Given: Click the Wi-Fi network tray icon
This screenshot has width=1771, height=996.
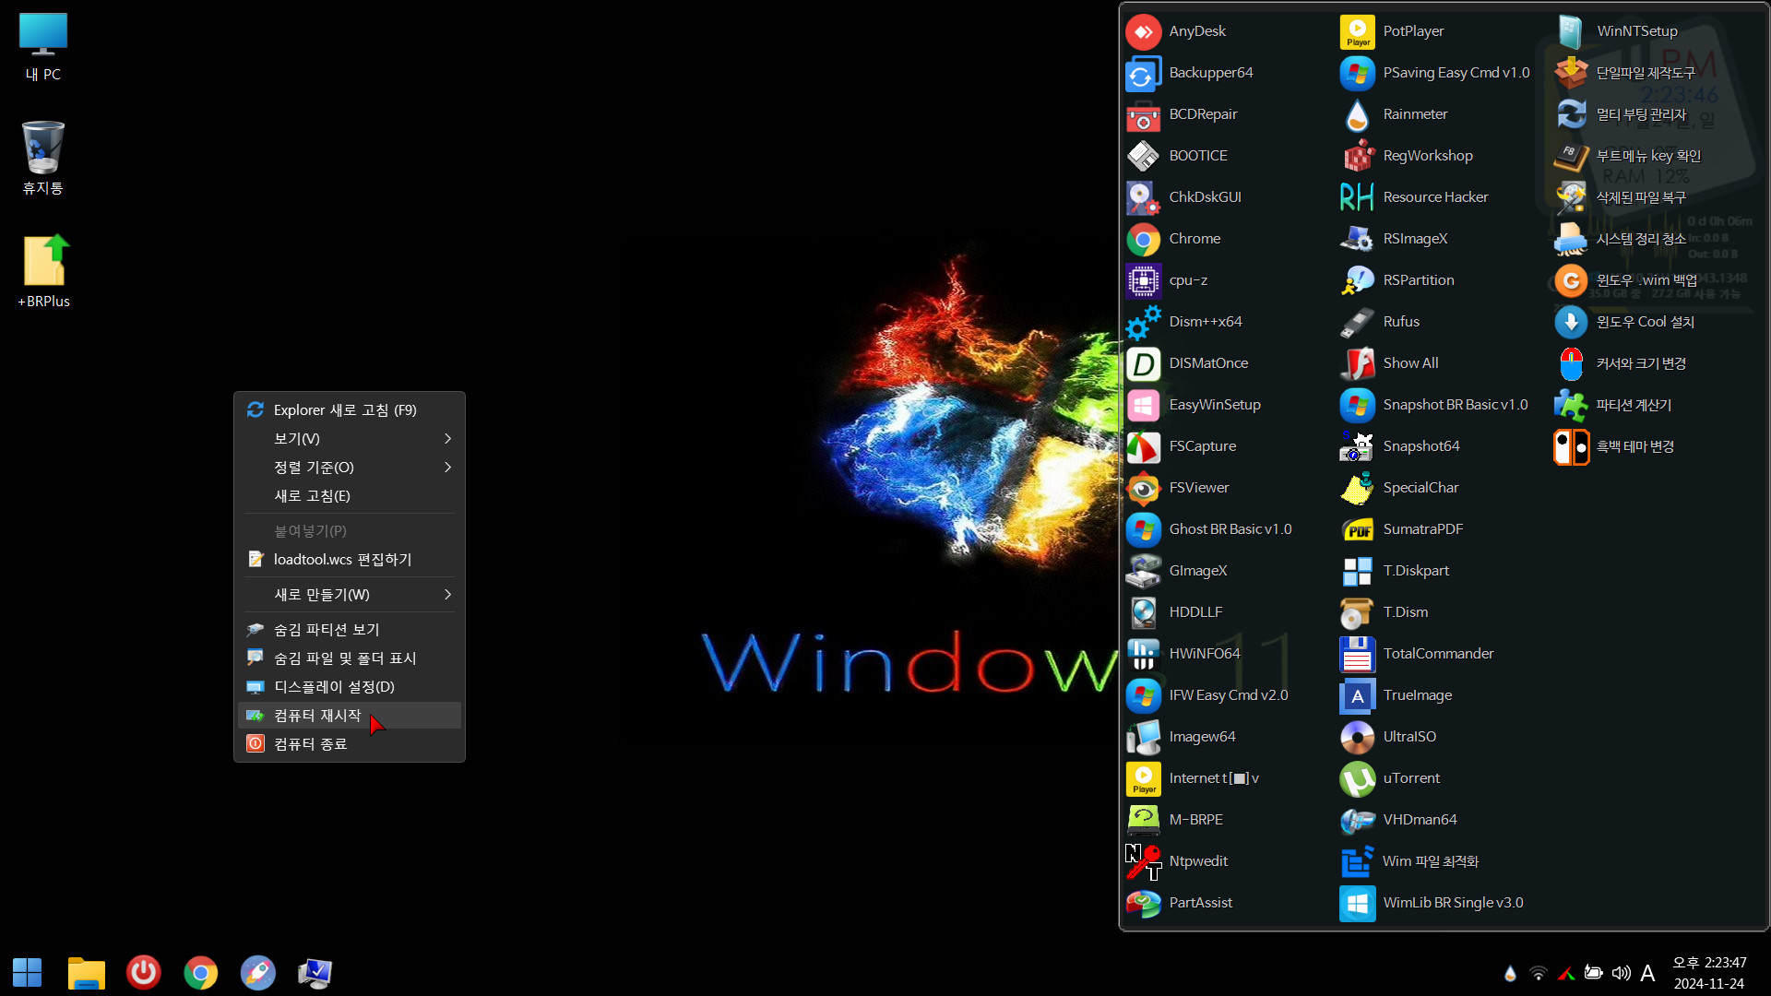Looking at the screenshot, I should pyautogui.click(x=1538, y=973).
